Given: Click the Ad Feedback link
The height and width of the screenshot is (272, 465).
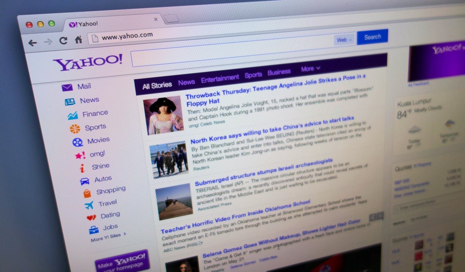Looking at the screenshot, I should (418, 84).
